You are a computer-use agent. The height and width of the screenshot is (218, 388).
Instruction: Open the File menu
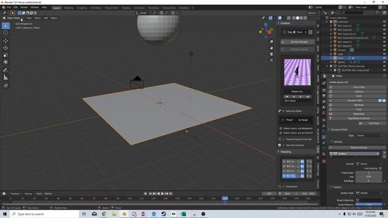(x=9, y=7)
